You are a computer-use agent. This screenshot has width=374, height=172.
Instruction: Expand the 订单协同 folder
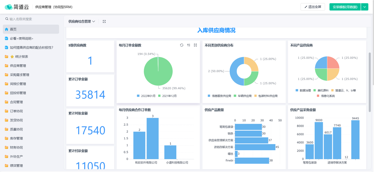[x=31, y=111]
